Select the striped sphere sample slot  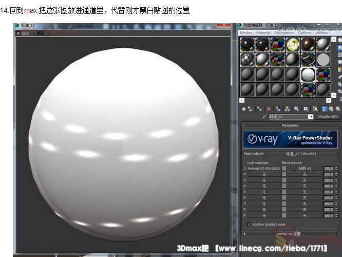308,60
